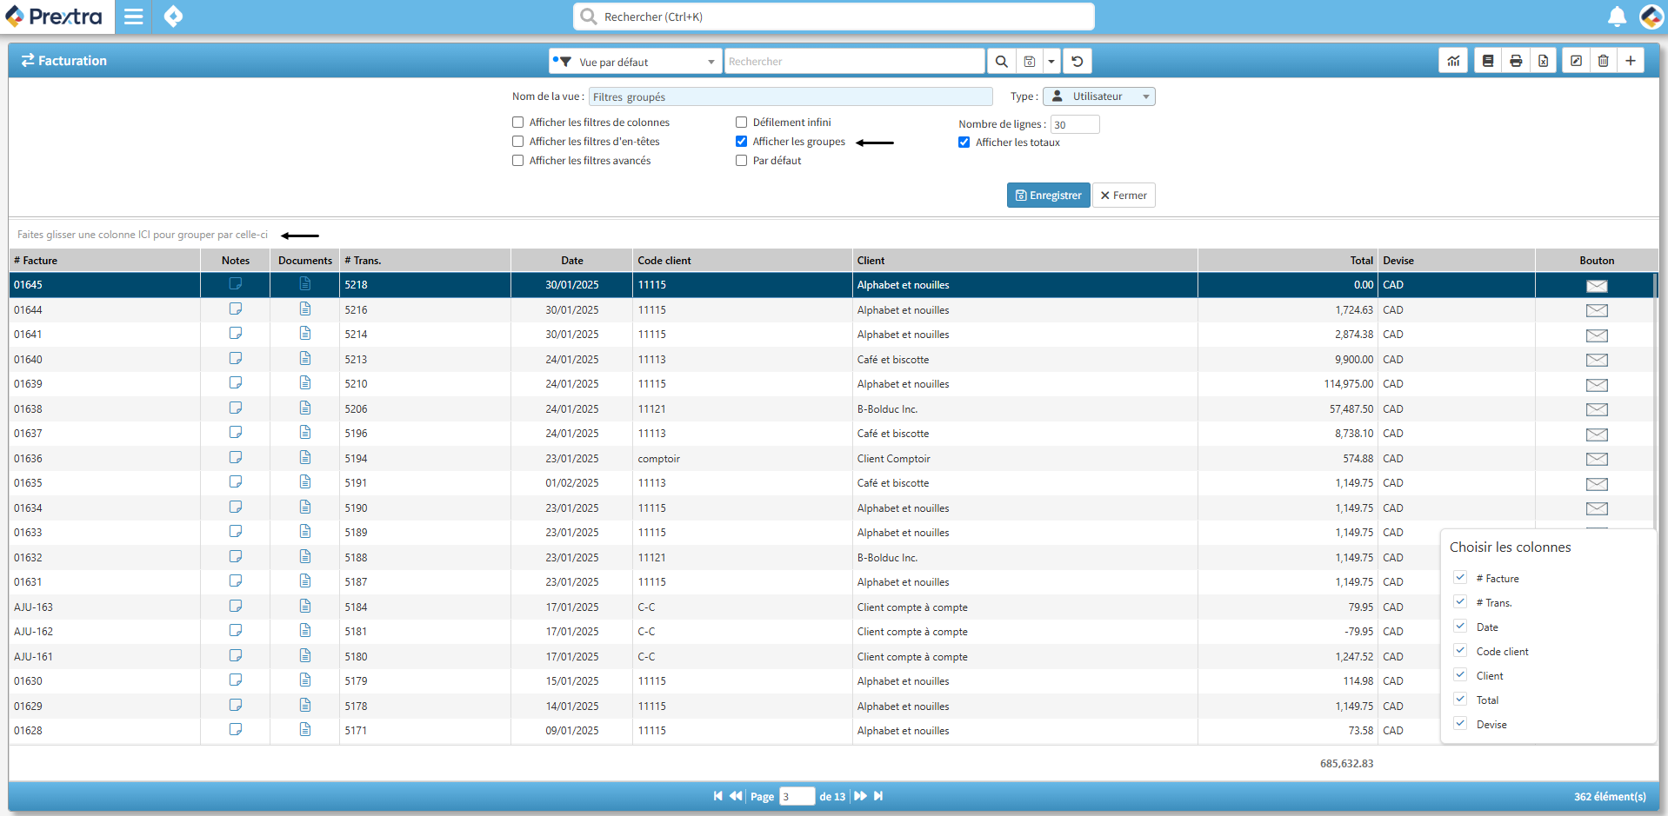Open the hamburger main menu
The width and height of the screenshot is (1668, 816).
[133, 17]
